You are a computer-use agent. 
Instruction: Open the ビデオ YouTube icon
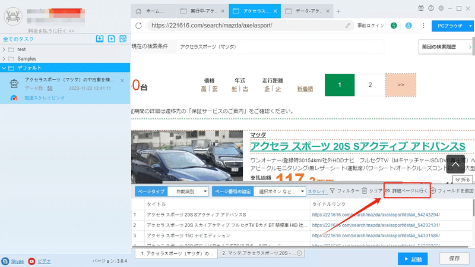point(31,261)
